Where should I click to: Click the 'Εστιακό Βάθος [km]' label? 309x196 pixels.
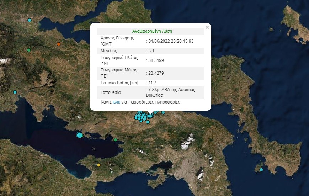point(119,83)
